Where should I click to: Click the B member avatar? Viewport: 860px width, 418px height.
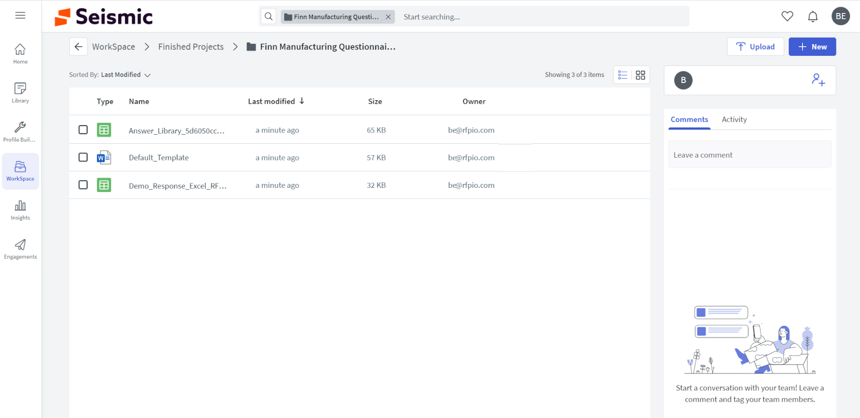click(x=683, y=80)
